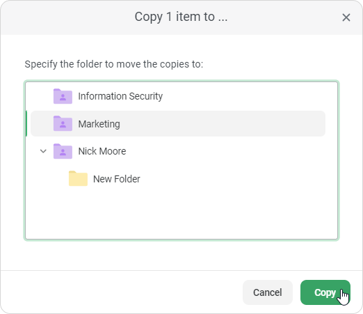Viewport: 363px width, 314px height.
Task: Click 'Specify the folder to move' label
Action: (x=114, y=64)
